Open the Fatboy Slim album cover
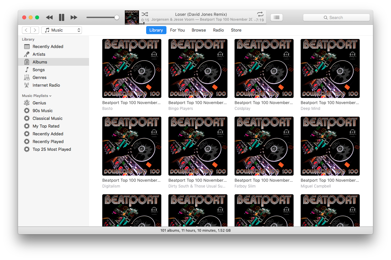 (x=264, y=146)
